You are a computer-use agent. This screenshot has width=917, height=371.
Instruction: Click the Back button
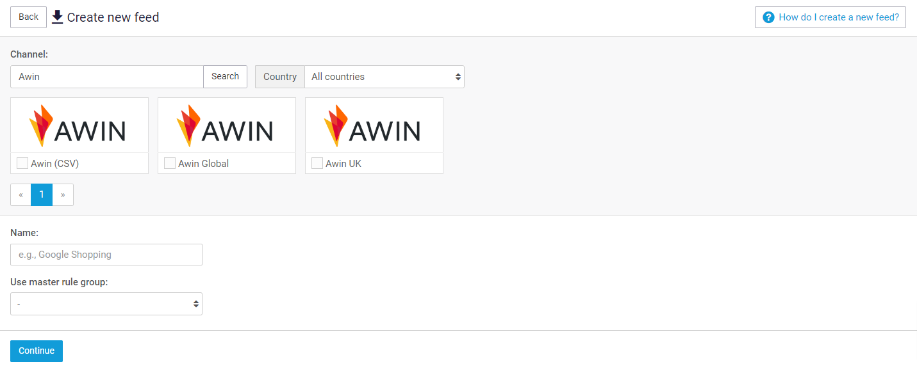[28, 17]
